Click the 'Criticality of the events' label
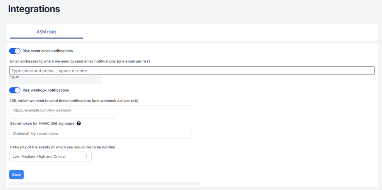The width and height of the screenshot is (382, 190). tap(63, 147)
